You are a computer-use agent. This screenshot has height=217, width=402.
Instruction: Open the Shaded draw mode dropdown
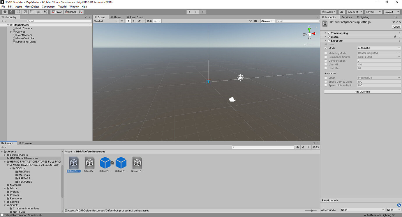pos(105,21)
